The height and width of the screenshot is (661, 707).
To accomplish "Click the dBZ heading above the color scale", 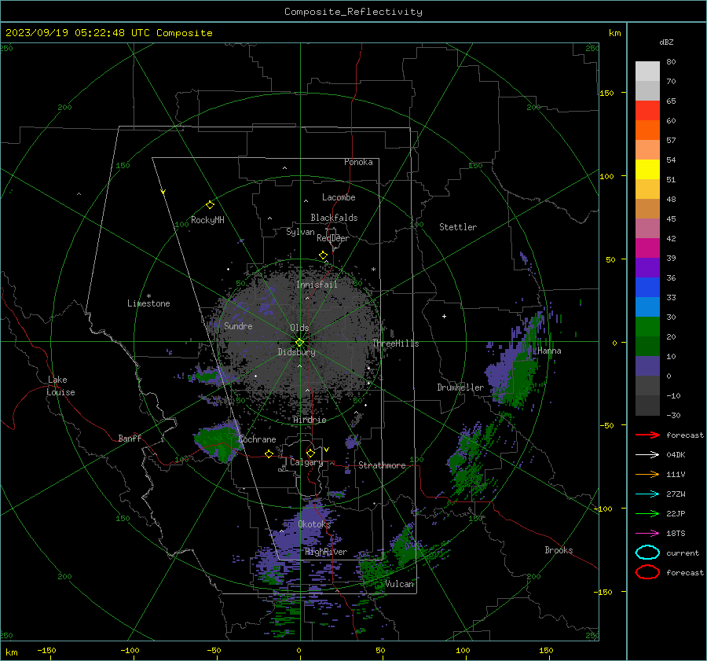I will click(x=666, y=42).
